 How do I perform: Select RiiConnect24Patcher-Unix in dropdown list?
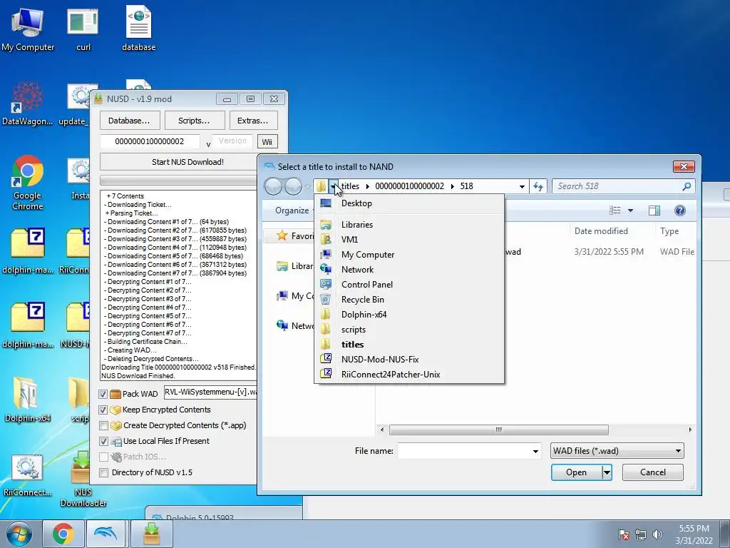[x=409, y=375]
